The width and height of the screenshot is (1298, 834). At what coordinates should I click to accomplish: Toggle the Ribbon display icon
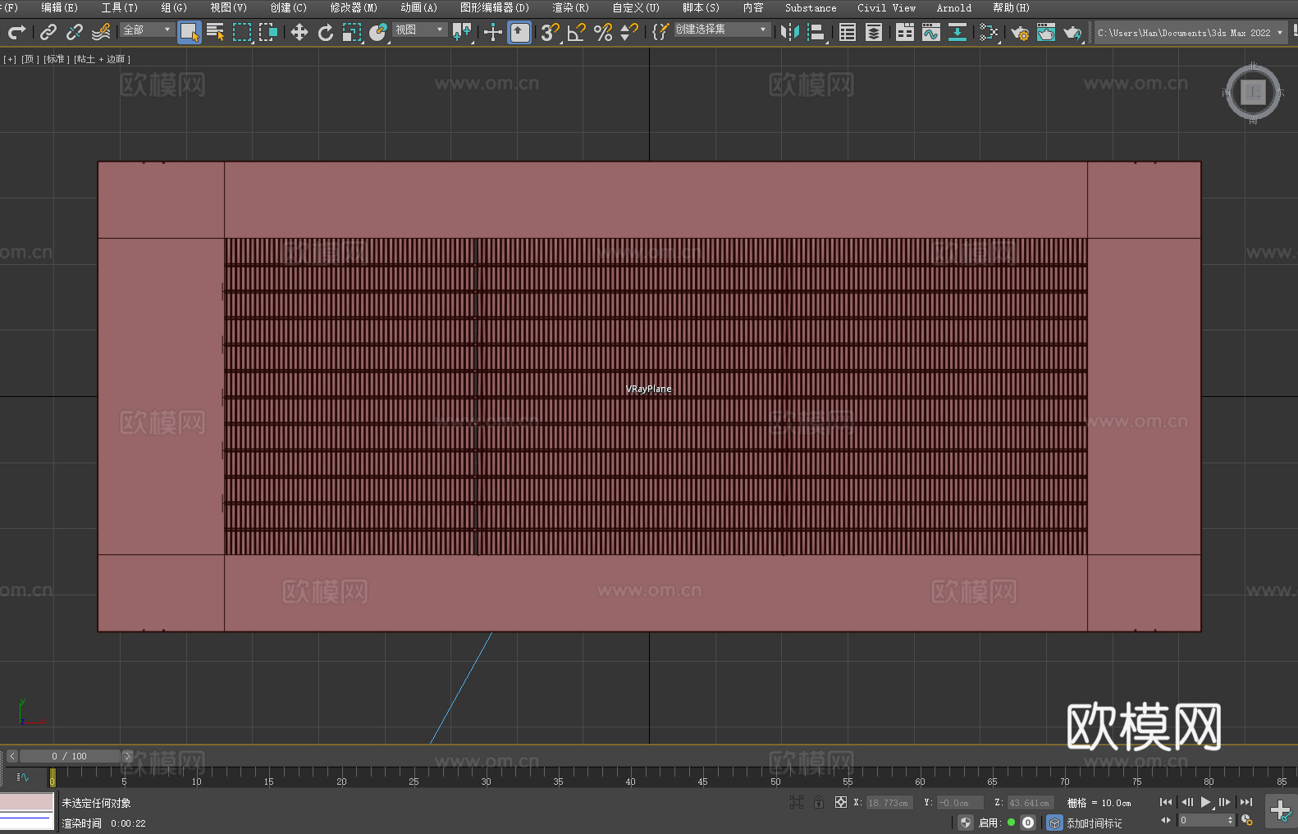click(x=905, y=32)
